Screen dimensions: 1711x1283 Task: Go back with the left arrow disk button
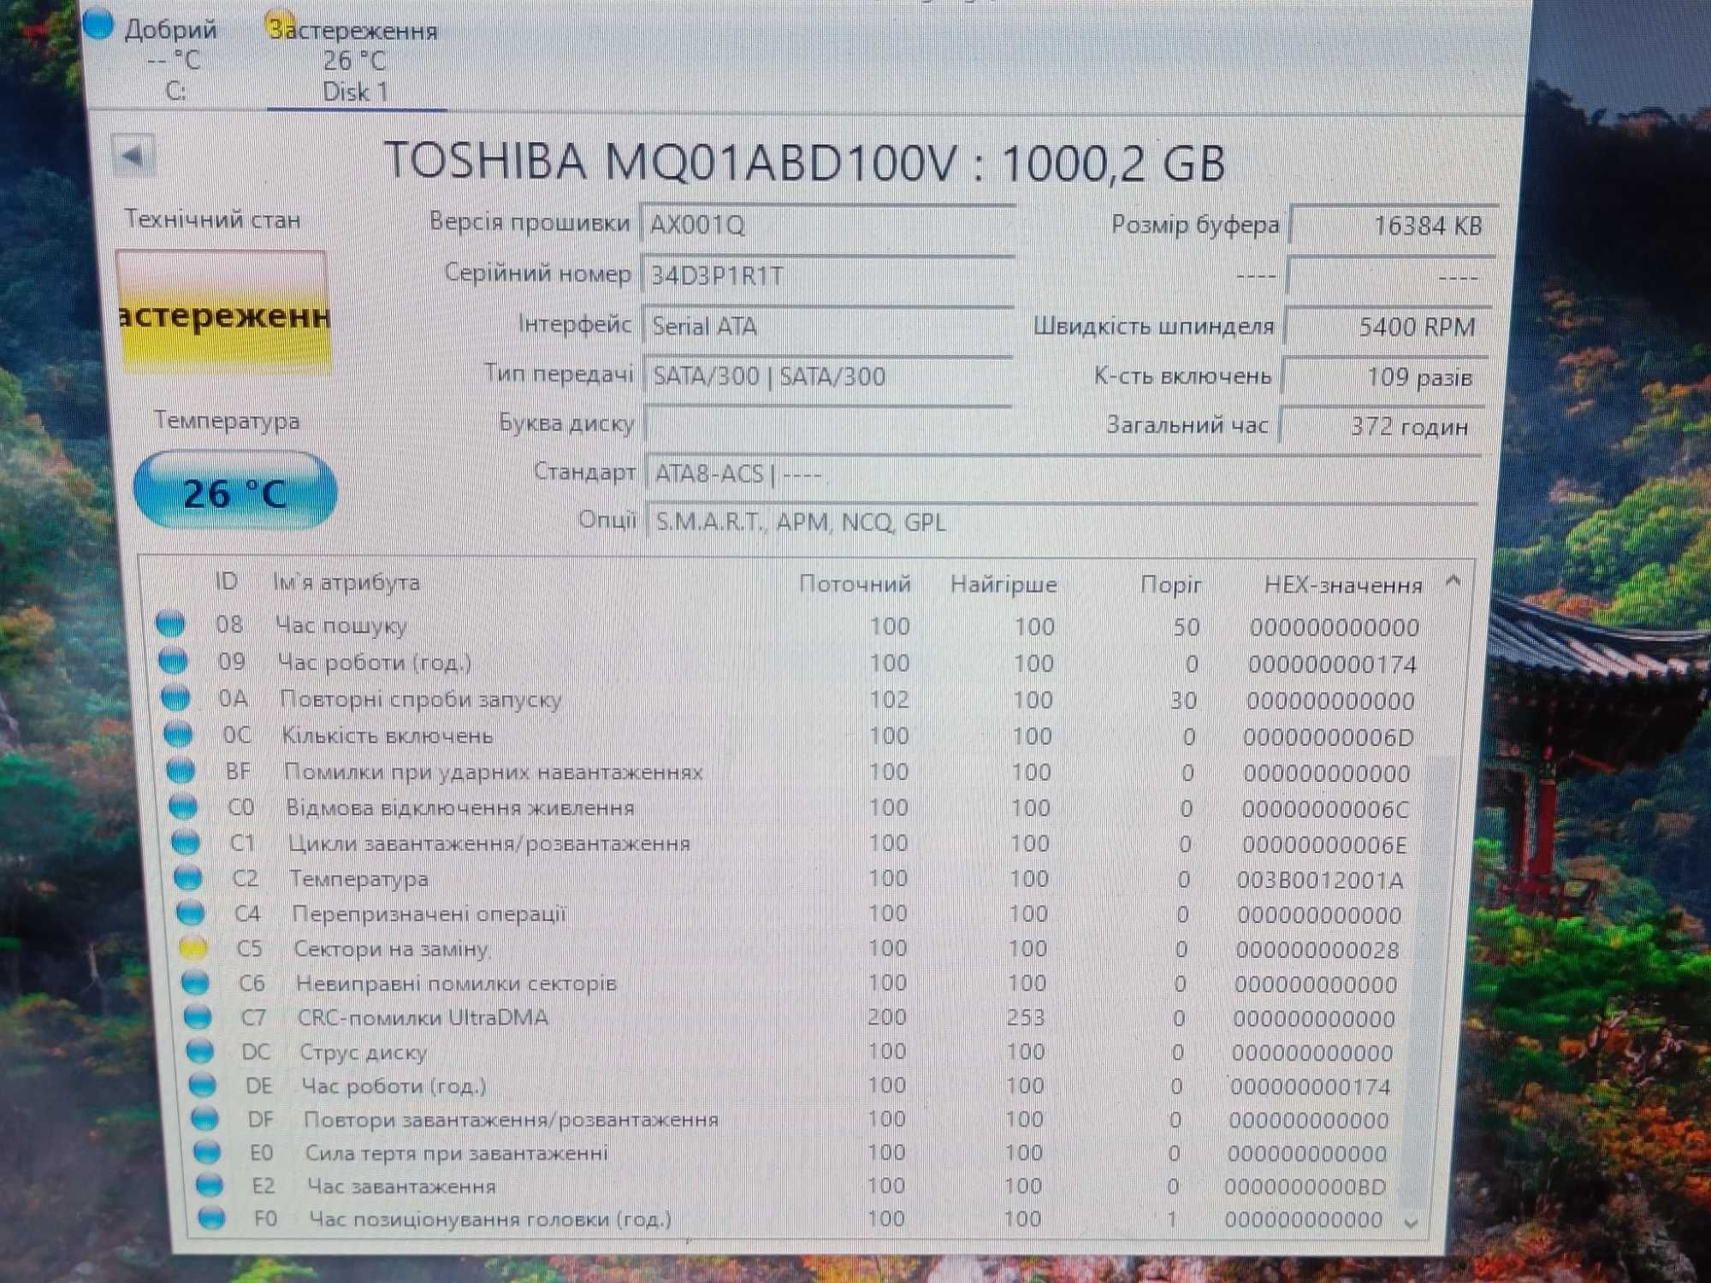(x=133, y=157)
